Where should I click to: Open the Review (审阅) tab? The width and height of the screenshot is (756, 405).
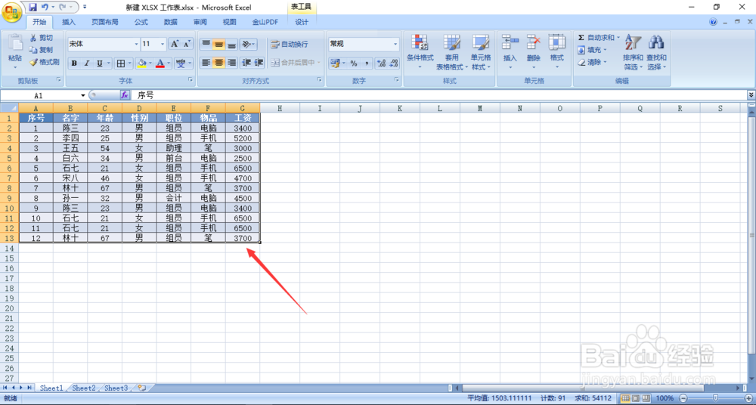tap(200, 22)
